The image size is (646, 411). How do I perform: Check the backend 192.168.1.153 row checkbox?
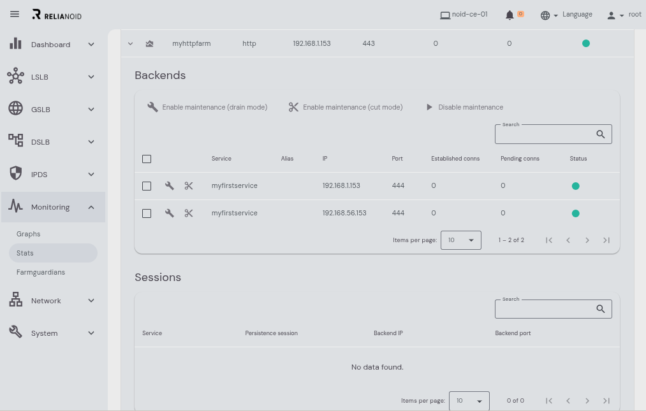click(x=147, y=186)
